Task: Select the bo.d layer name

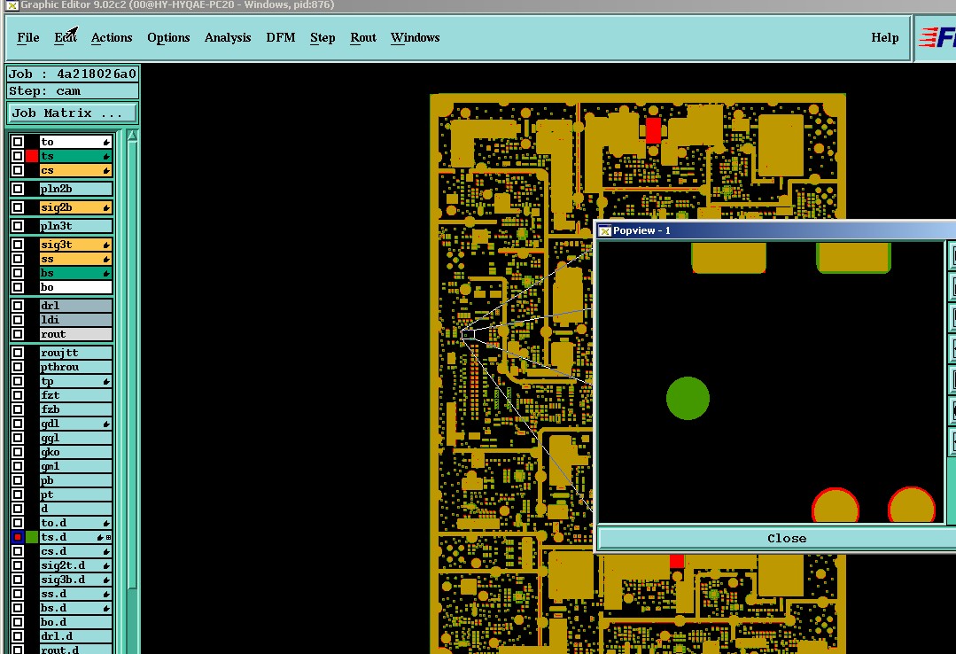Action: point(75,622)
